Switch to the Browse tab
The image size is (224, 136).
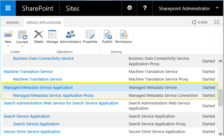tap(13, 23)
